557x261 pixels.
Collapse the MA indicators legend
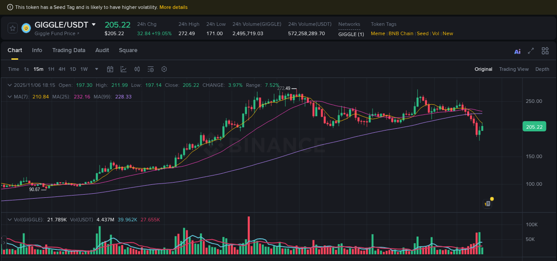tap(10, 97)
